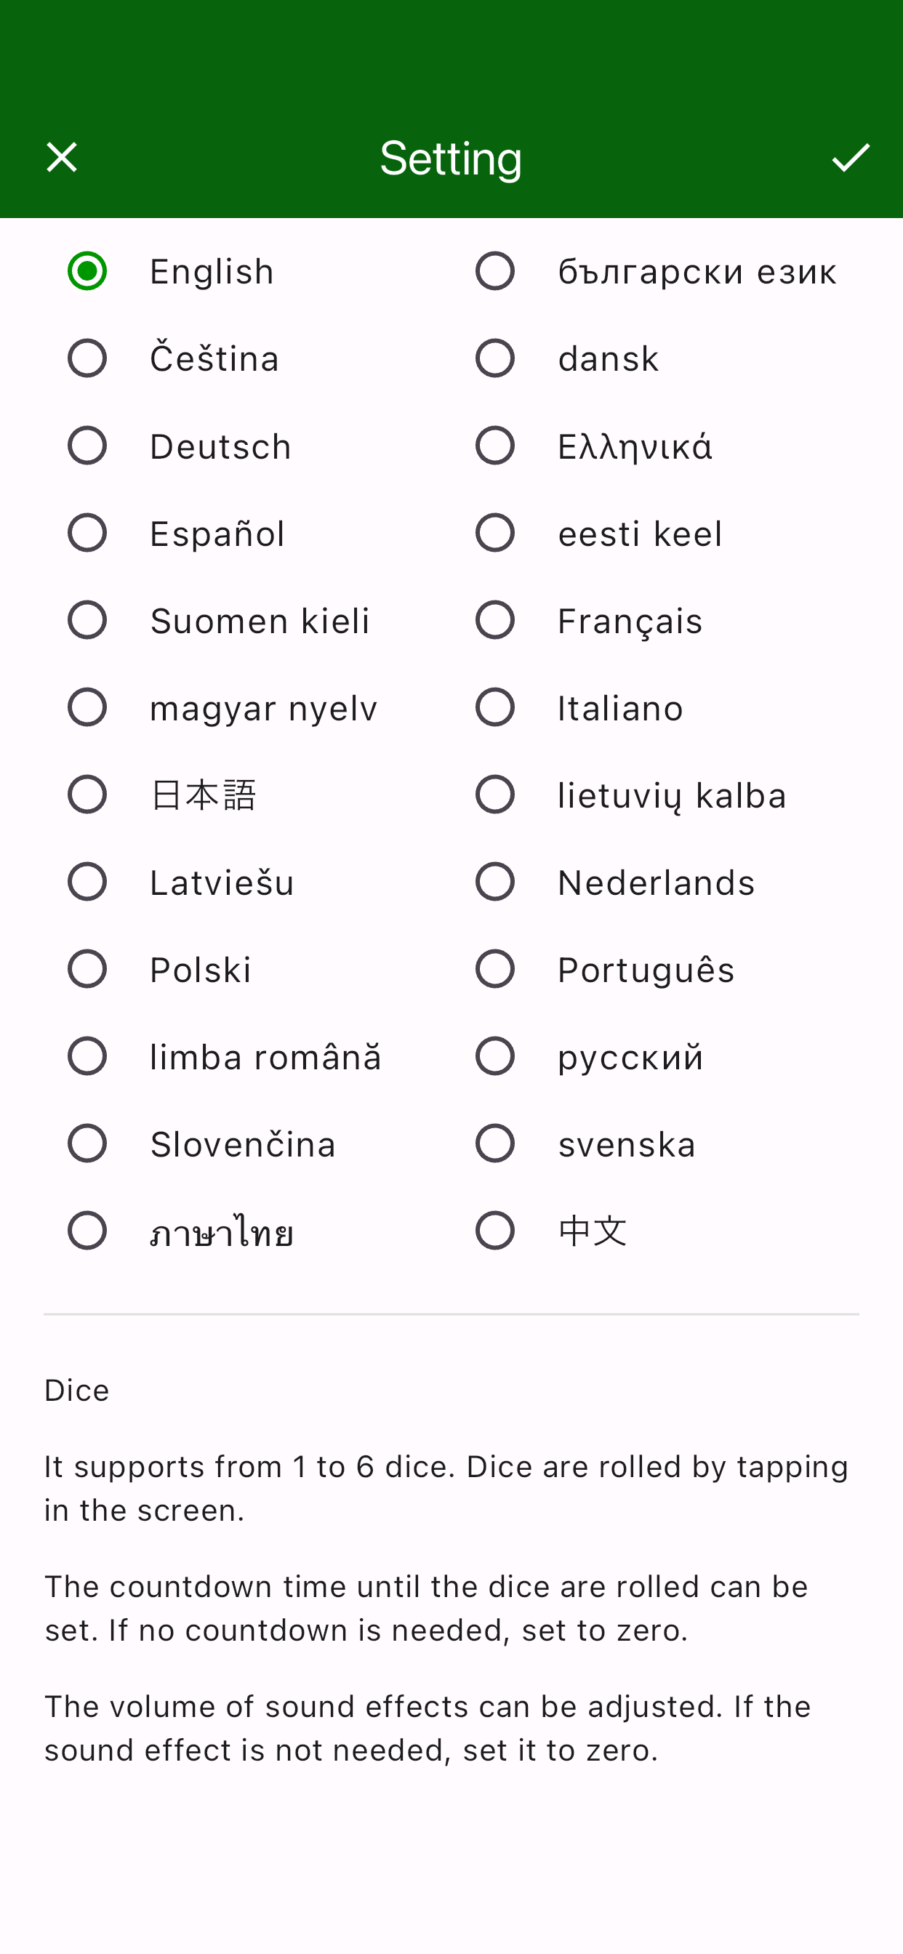
Task: Choose 中文 as the app language
Action: pyautogui.click(x=496, y=1231)
